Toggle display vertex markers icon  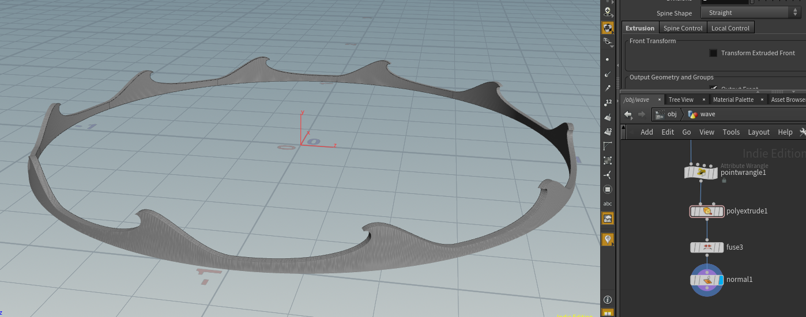(608, 161)
